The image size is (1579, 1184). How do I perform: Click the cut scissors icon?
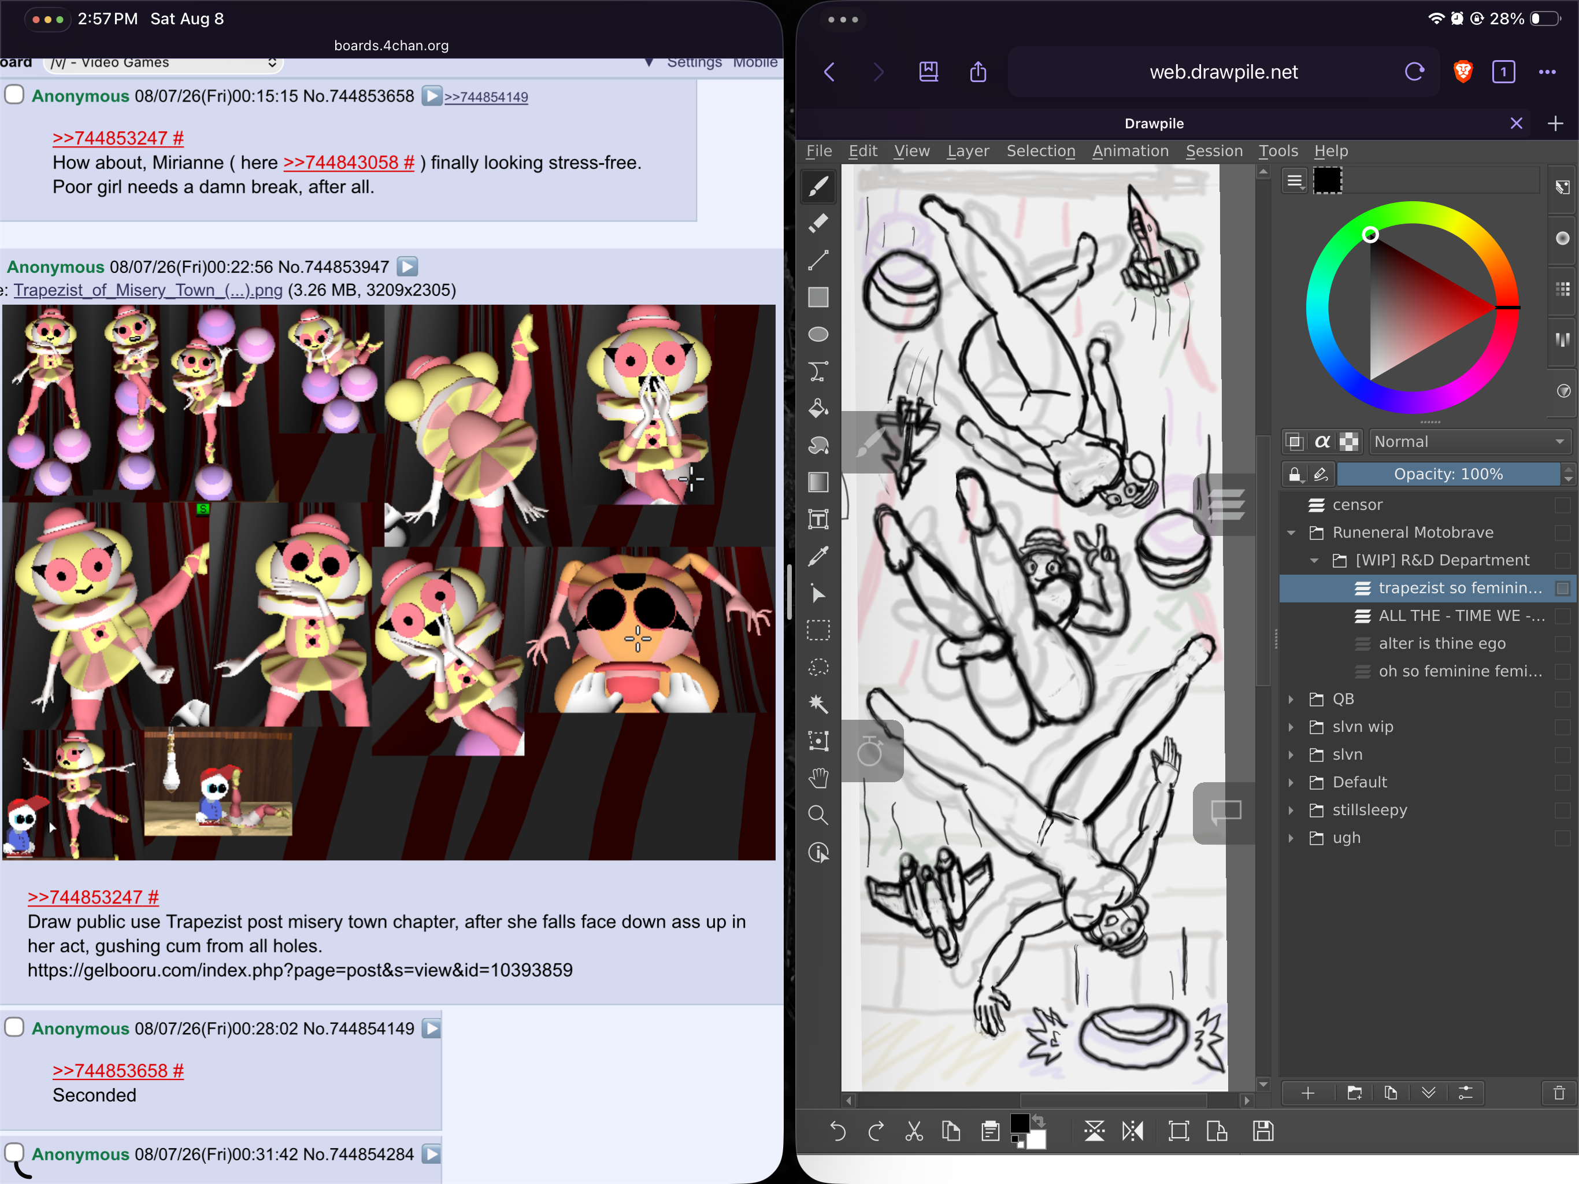tap(914, 1131)
